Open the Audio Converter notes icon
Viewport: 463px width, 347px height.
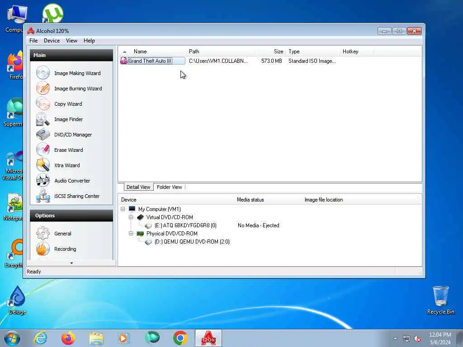pos(43,180)
